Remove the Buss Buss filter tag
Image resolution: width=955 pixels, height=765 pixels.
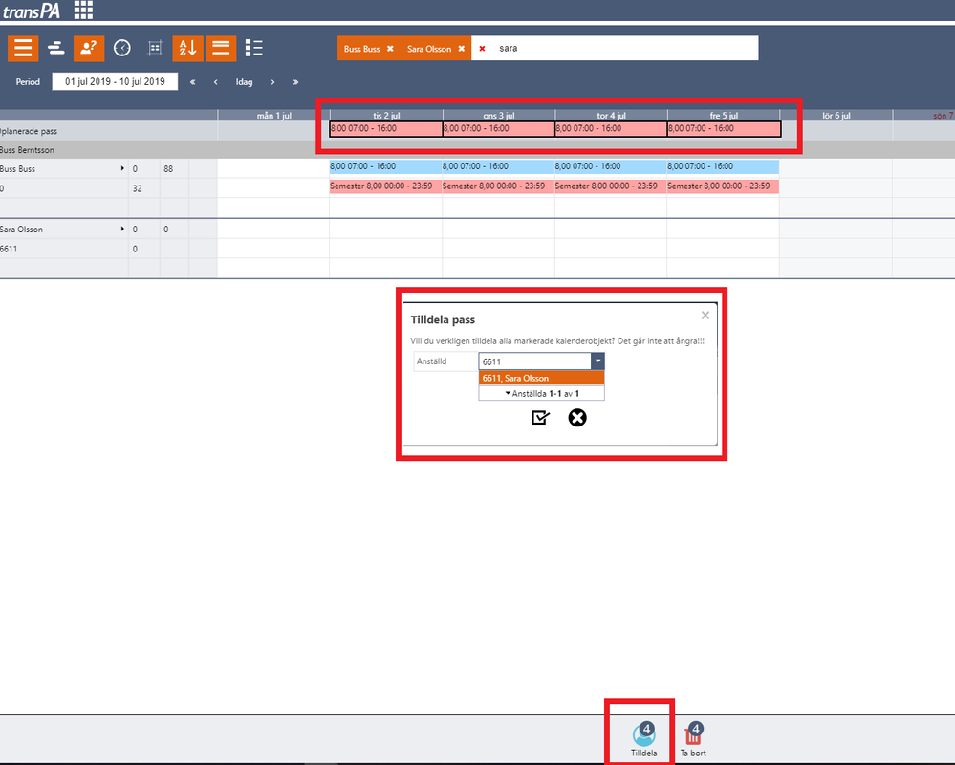(390, 49)
